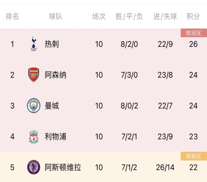The width and height of the screenshot is (207, 182).
Task: Click the Aston Villa badge
Action: pyautogui.click(x=34, y=167)
